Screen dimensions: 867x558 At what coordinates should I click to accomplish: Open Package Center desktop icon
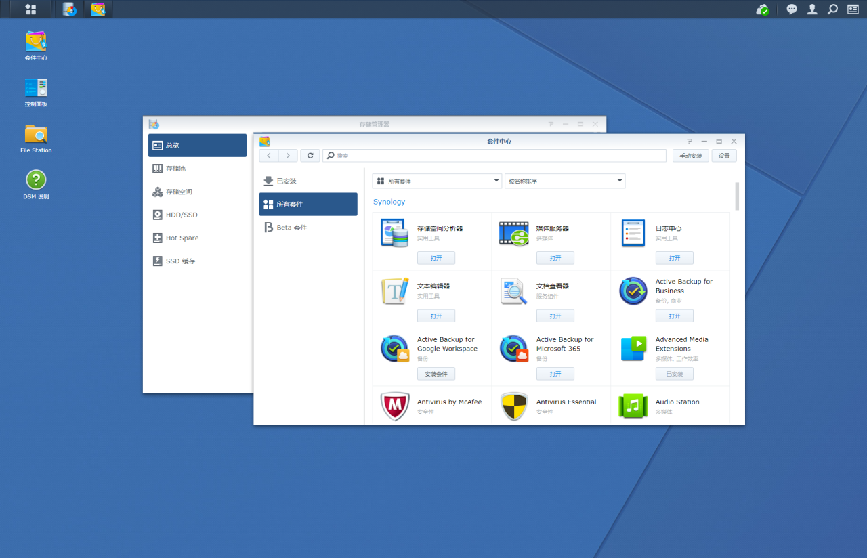pyautogui.click(x=36, y=42)
